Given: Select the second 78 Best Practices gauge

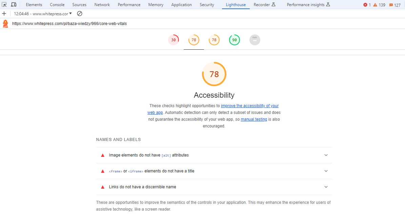Looking at the screenshot, I should [x=214, y=40].
